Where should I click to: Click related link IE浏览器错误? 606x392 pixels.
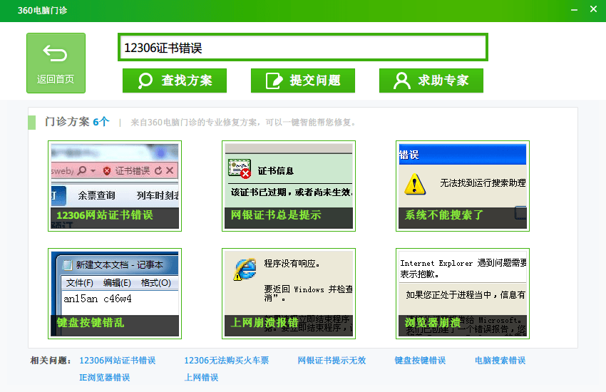tap(104, 377)
